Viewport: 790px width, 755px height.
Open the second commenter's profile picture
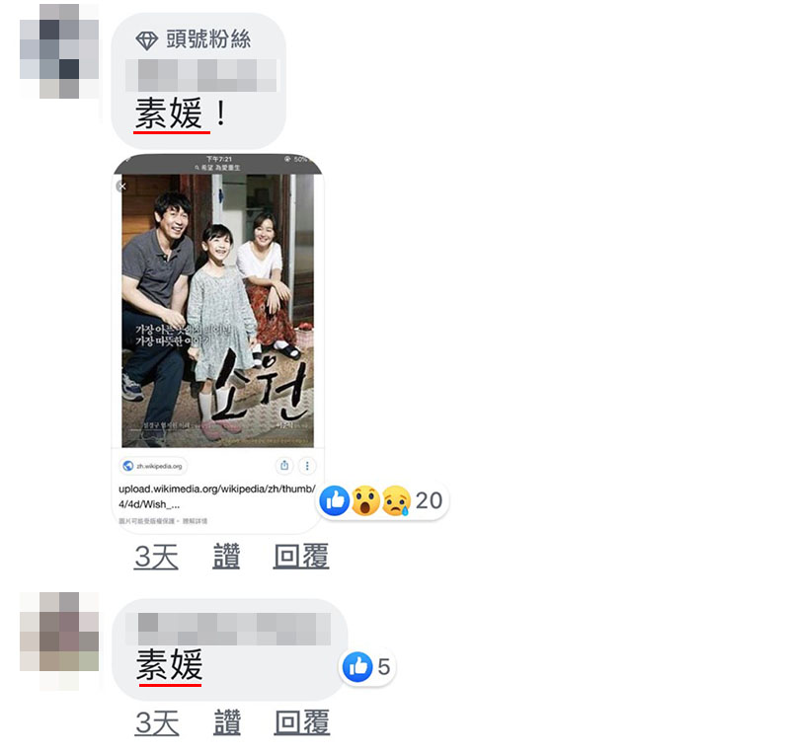point(59,641)
